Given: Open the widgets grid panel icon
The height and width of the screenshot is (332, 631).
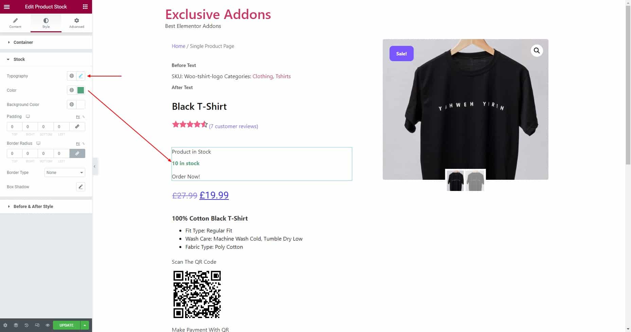Looking at the screenshot, I should point(85,6).
